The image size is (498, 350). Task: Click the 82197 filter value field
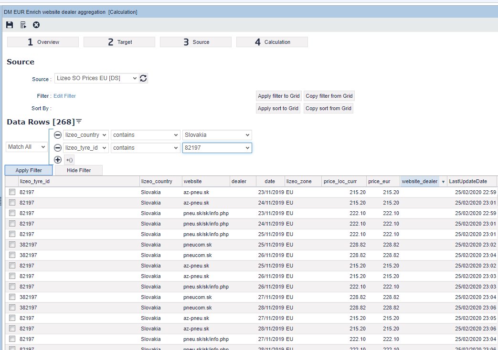(213, 148)
